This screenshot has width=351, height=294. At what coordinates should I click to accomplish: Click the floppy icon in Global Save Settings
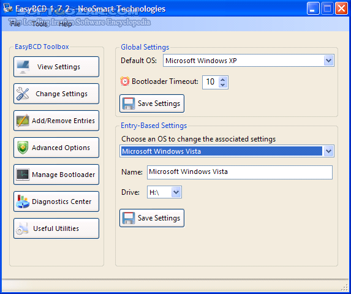point(129,104)
